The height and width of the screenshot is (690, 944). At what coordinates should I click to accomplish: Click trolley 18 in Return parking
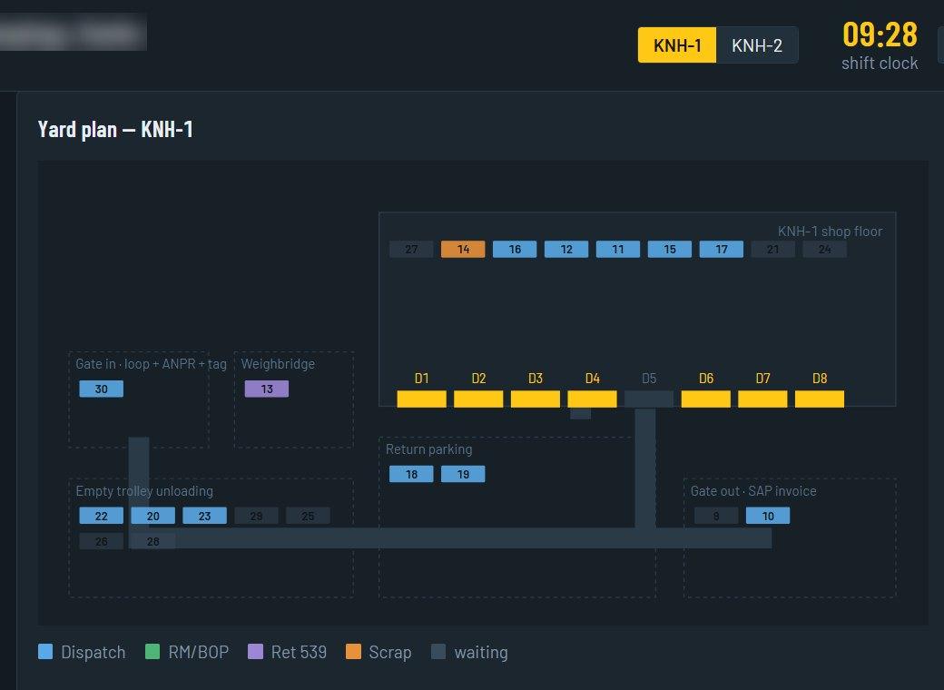[x=411, y=475]
